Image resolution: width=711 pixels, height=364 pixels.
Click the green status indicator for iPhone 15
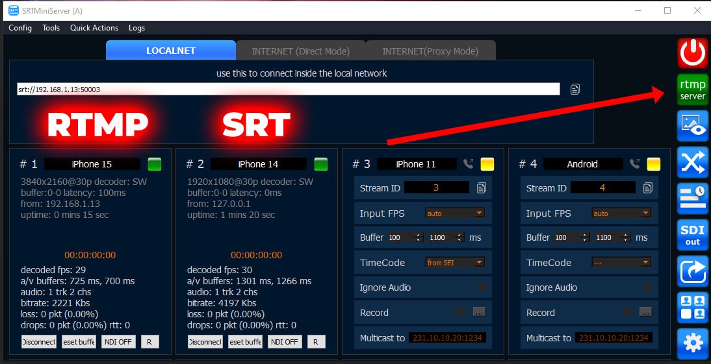(154, 164)
